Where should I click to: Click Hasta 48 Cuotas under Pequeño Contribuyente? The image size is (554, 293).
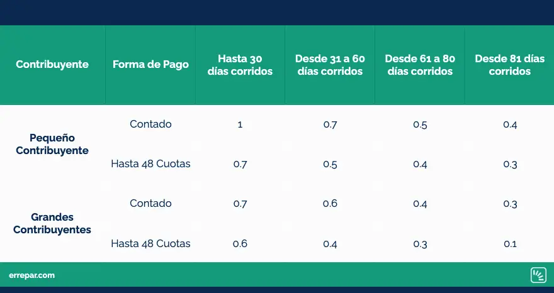point(150,164)
